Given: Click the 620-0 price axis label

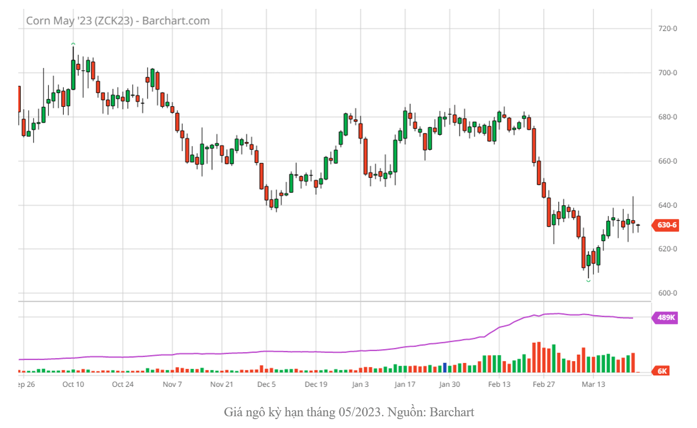Looking at the screenshot, I should click(x=667, y=249).
